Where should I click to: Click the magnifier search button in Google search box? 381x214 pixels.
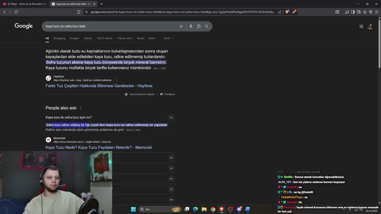[x=207, y=26]
